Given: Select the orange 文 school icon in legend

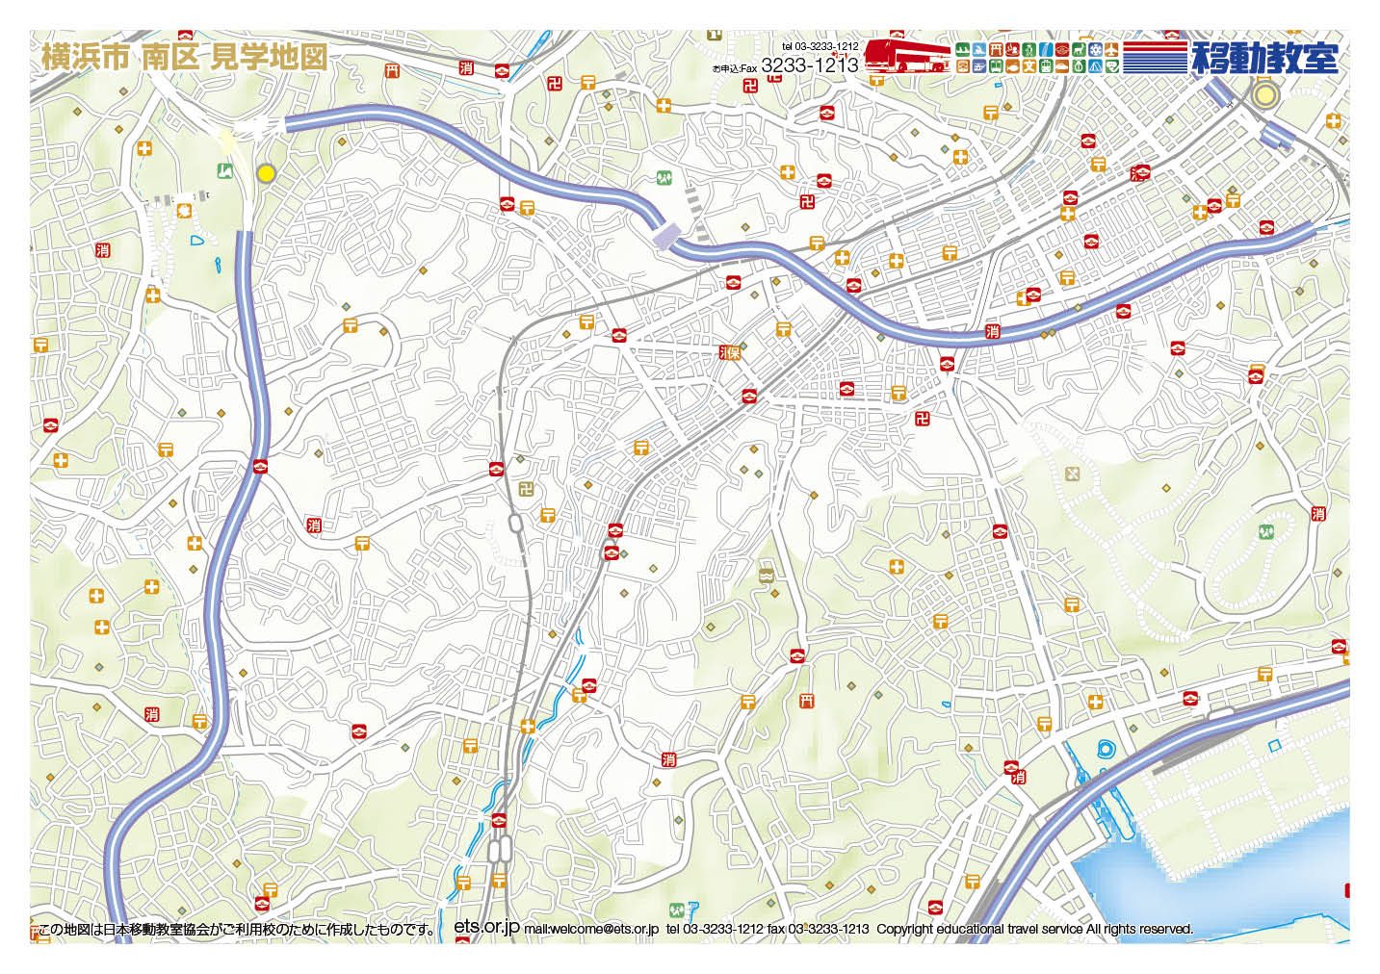Looking at the screenshot, I should (x=1029, y=66).
